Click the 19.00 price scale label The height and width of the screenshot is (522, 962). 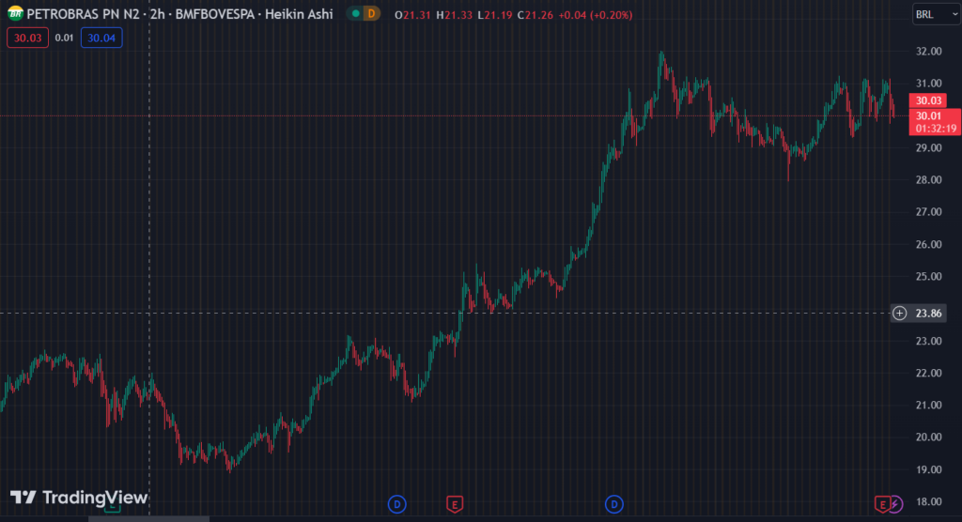coord(928,469)
